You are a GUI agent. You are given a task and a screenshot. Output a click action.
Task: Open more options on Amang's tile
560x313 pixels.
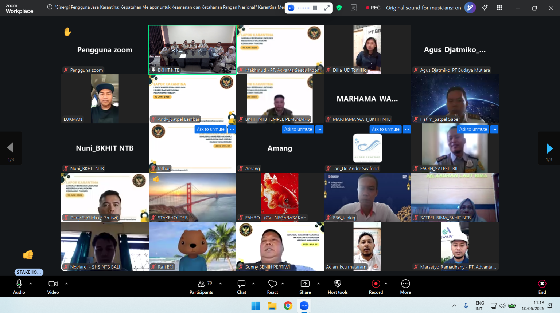click(319, 129)
